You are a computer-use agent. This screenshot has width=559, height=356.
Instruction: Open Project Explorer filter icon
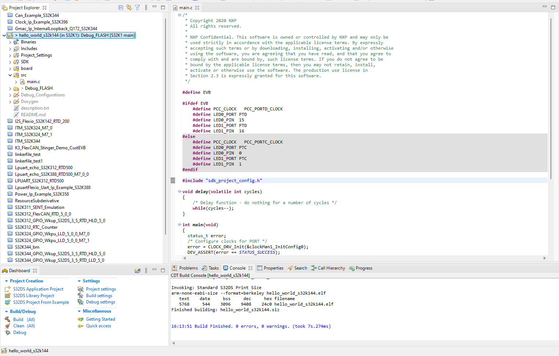pos(137,7)
